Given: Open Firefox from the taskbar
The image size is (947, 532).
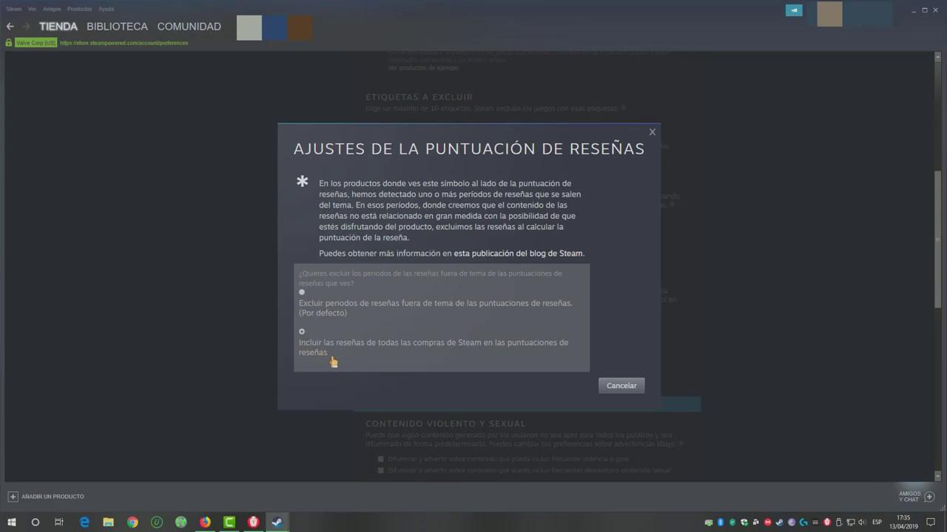Looking at the screenshot, I should click(x=205, y=522).
